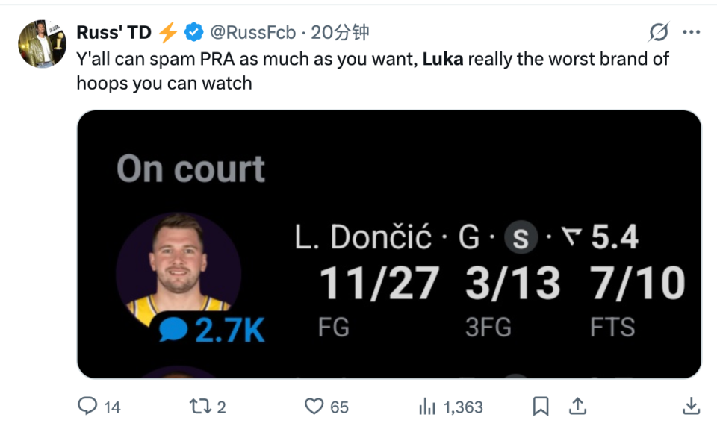The height and width of the screenshot is (426, 717).
Task: Click the 2.7K comments bubble badge
Action: 213,328
